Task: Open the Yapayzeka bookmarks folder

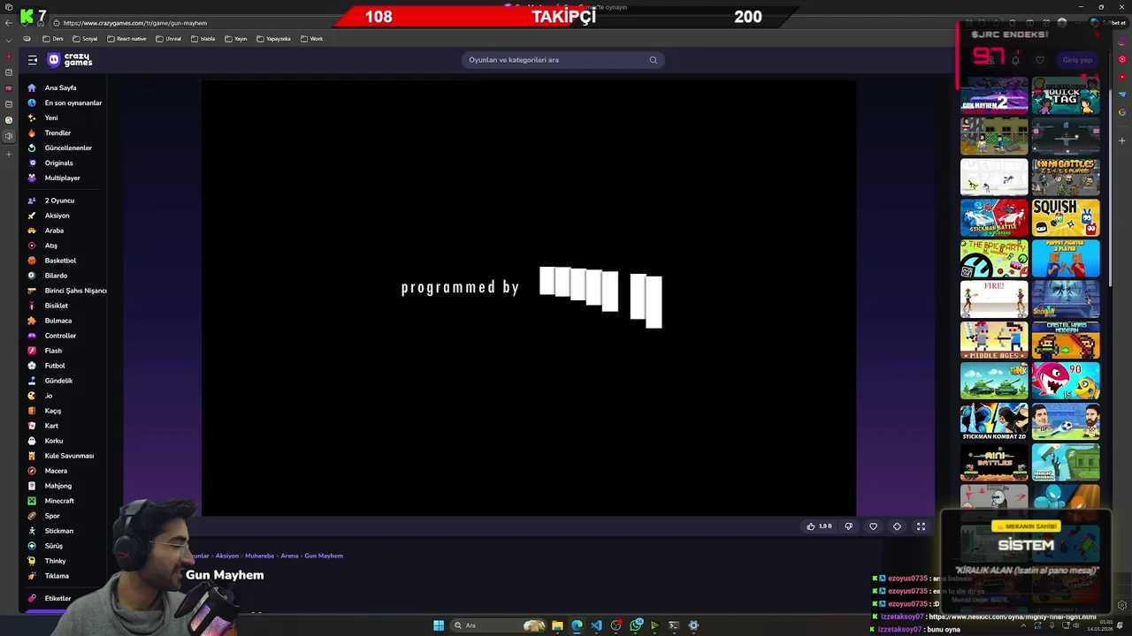Action: click(x=273, y=39)
